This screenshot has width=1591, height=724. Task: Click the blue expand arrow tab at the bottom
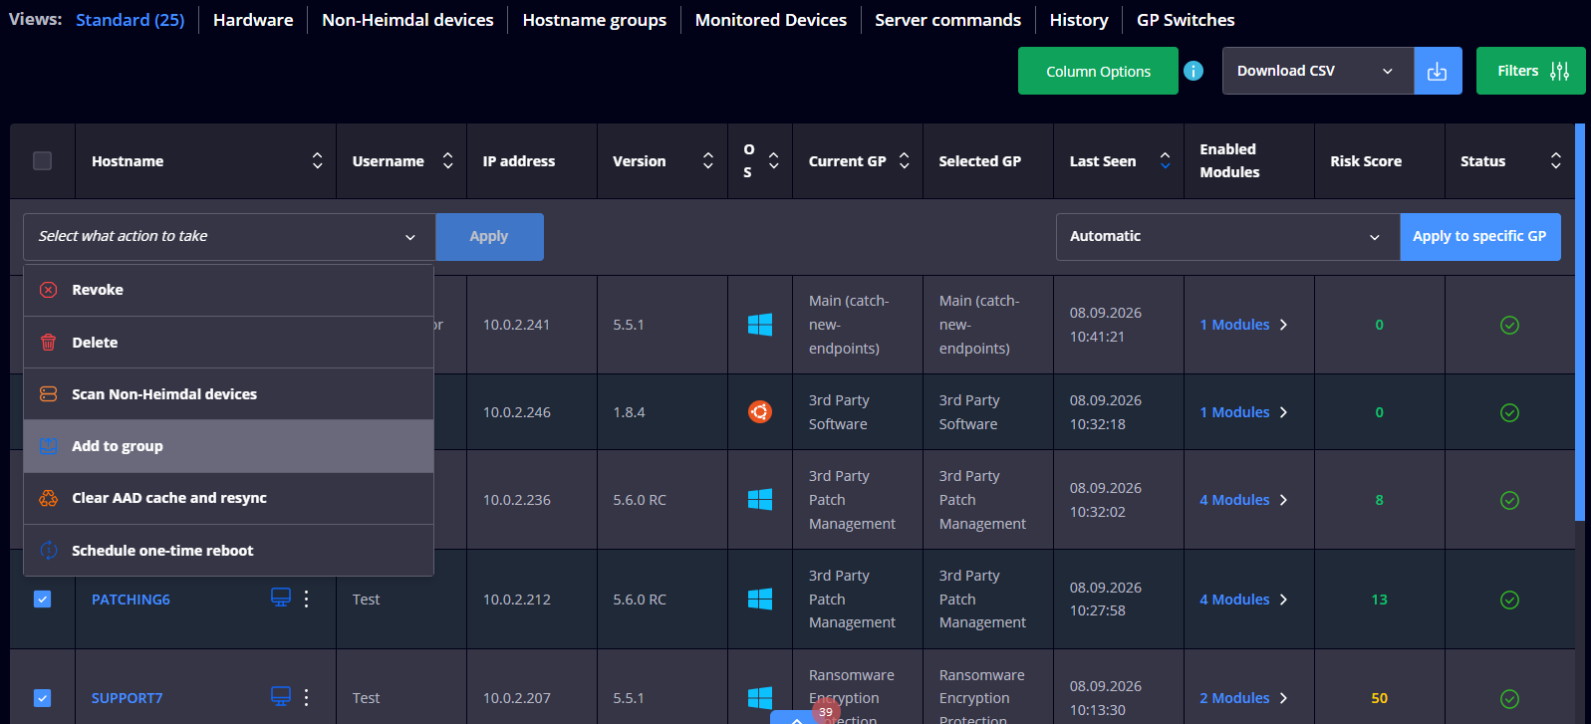[796, 717]
